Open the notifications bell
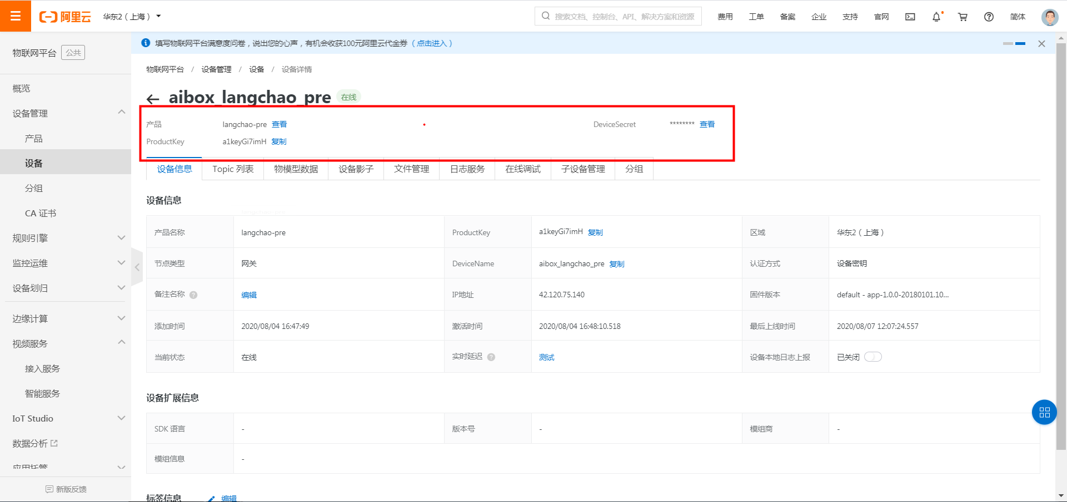1067x502 pixels. point(936,17)
